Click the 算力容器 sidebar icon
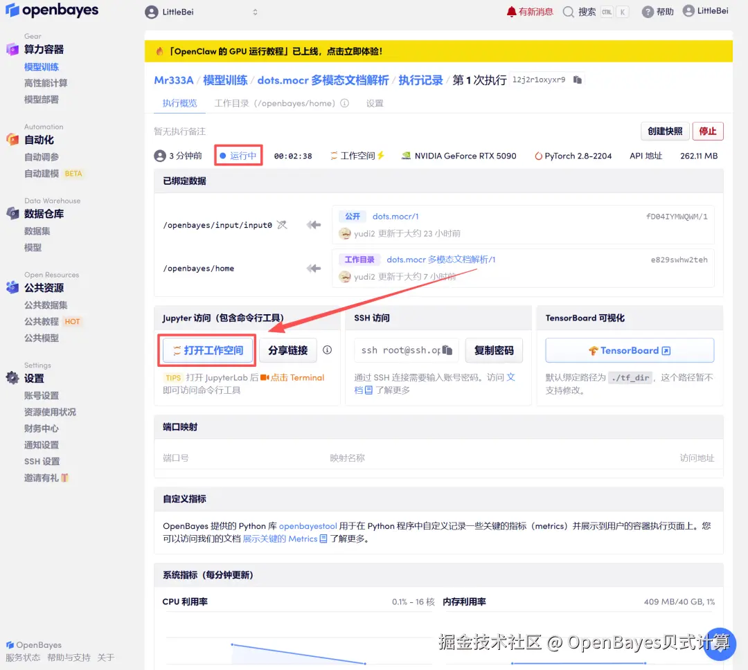 [12, 48]
